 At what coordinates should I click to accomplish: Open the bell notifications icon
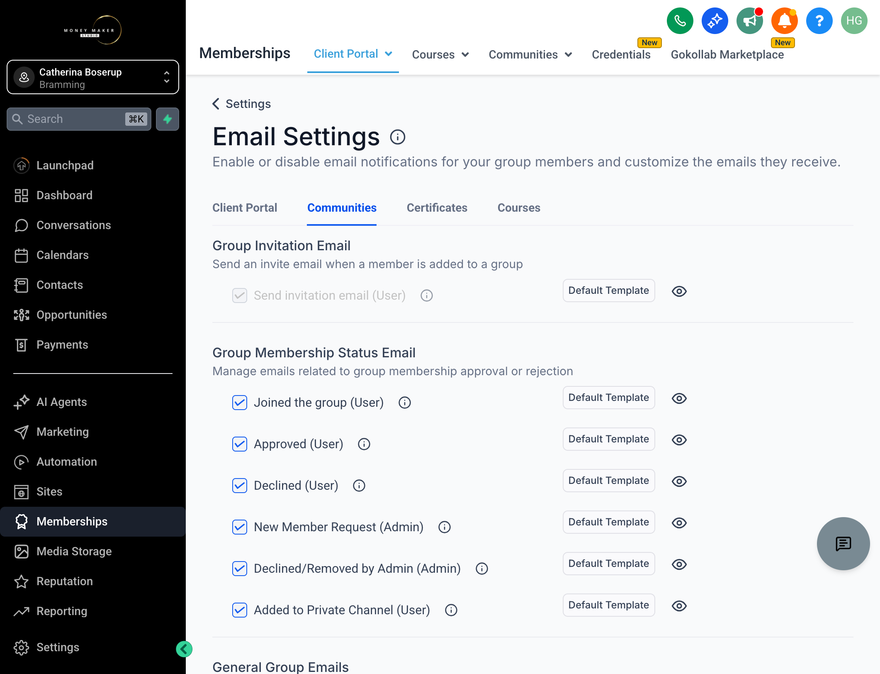(784, 21)
